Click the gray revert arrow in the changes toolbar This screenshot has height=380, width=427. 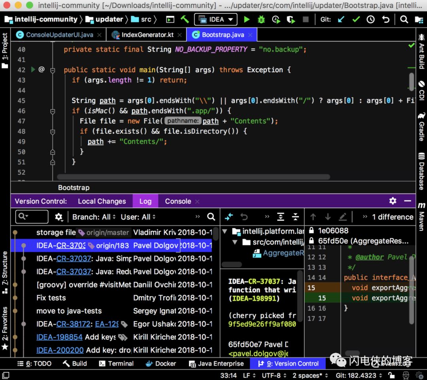(244, 217)
